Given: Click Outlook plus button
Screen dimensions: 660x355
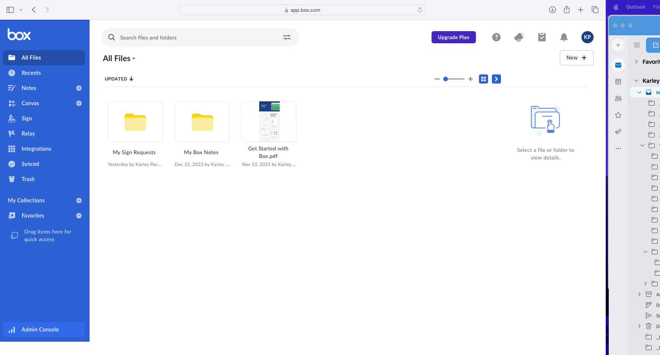Looking at the screenshot, I should tap(618, 45).
